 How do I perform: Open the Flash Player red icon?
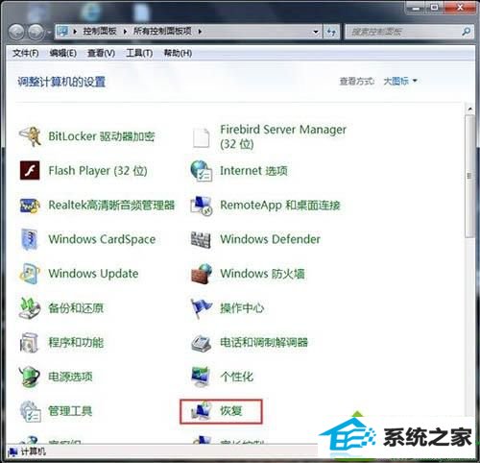click(30, 171)
